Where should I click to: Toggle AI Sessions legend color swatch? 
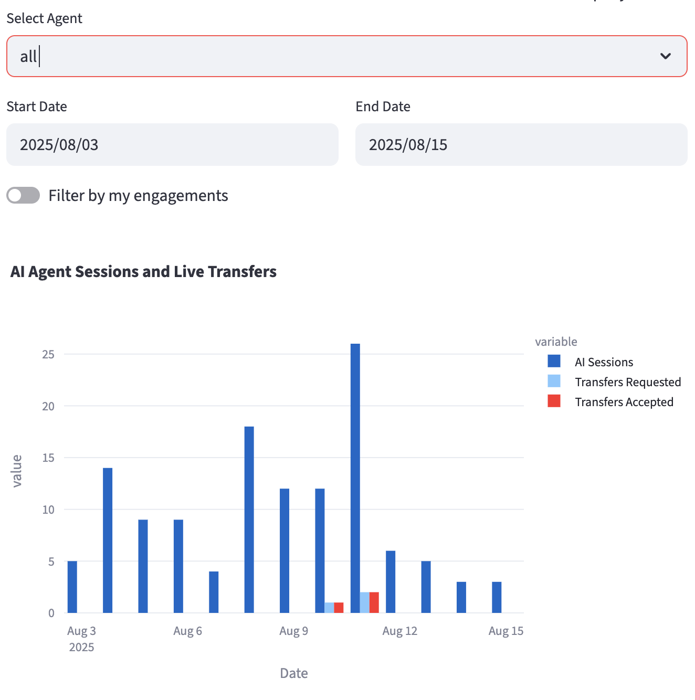(554, 362)
